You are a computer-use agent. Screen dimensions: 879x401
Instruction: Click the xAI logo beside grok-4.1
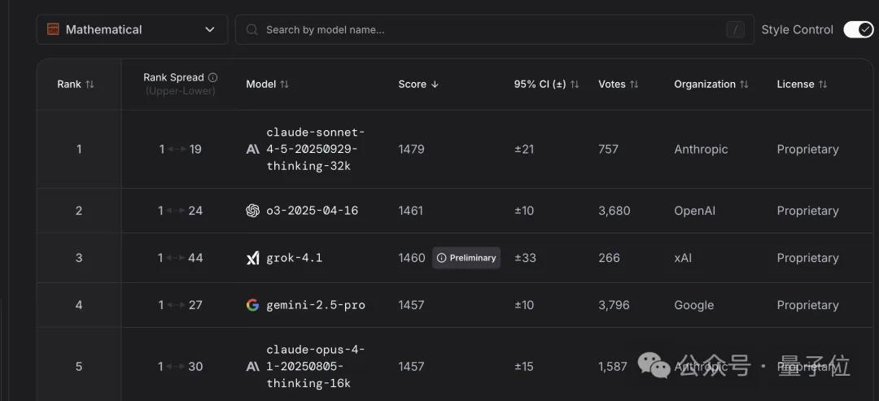(x=252, y=258)
